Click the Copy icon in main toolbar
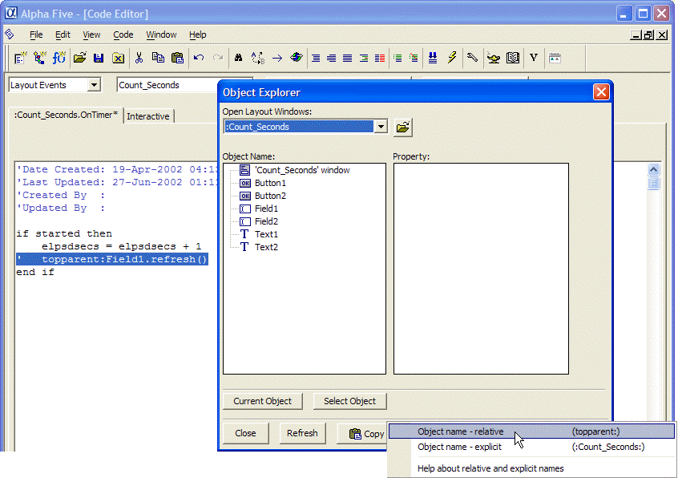The height and width of the screenshot is (478, 678). click(158, 58)
